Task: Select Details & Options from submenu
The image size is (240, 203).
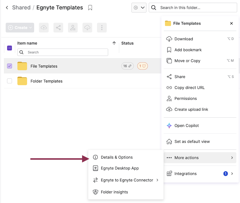Action: click(117, 157)
